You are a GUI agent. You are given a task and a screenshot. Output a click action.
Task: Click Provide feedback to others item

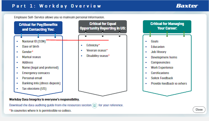[169, 83]
